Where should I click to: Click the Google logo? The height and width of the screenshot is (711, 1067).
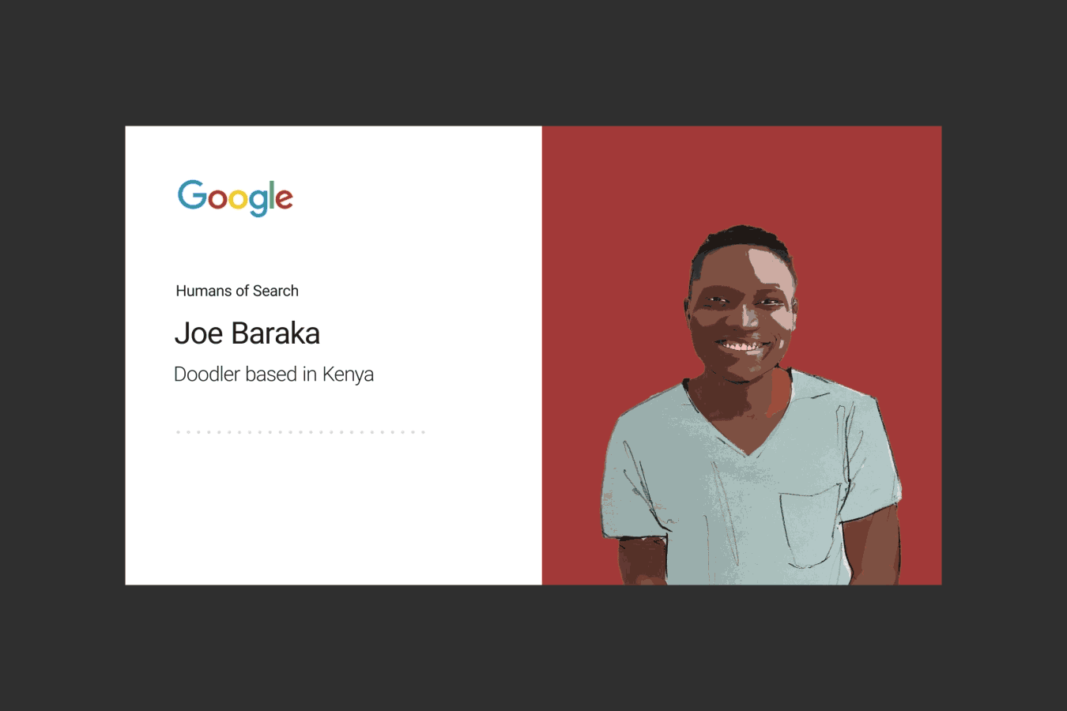click(x=235, y=197)
